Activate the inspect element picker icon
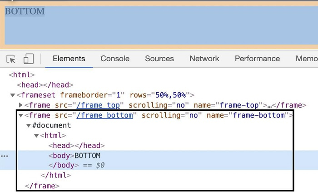318x192 pixels. point(11,59)
